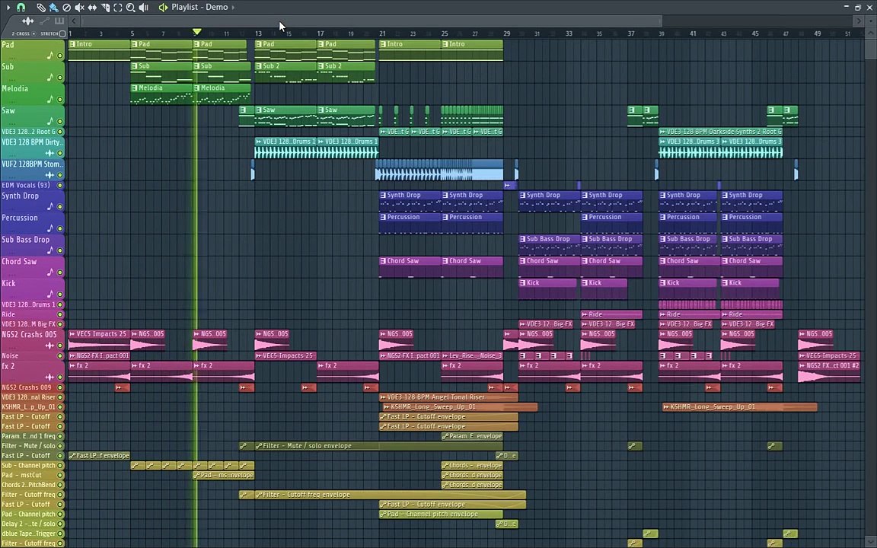Image resolution: width=877 pixels, height=548 pixels.
Task: Mute the Filter - Mute / solo track
Action: [x=60, y=446]
